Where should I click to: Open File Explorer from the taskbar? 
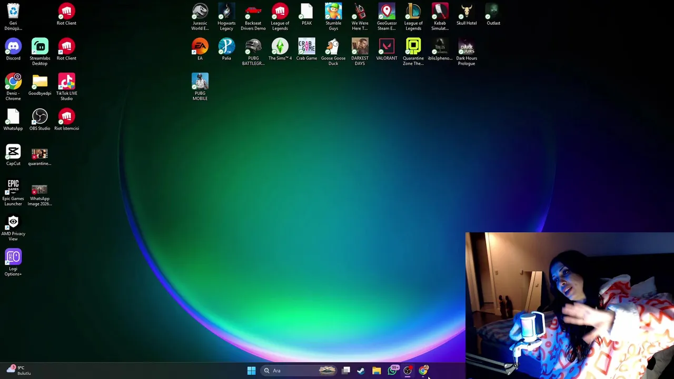point(376,371)
